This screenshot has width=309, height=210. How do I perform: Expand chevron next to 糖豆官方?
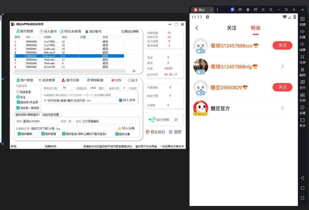point(282,108)
